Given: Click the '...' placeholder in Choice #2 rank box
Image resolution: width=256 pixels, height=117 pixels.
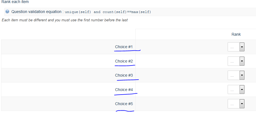Looking at the screenshot, I should coord(232,62).
